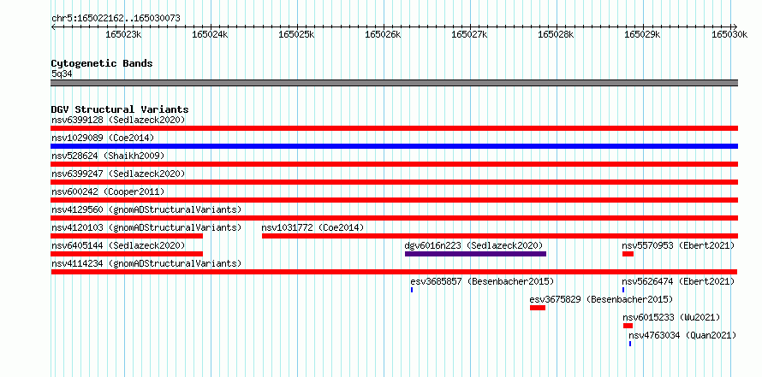Click the left arrowhead of the ruler
Image resolution: width=762 pixels, height=377 pixels.
click(53, 27)
